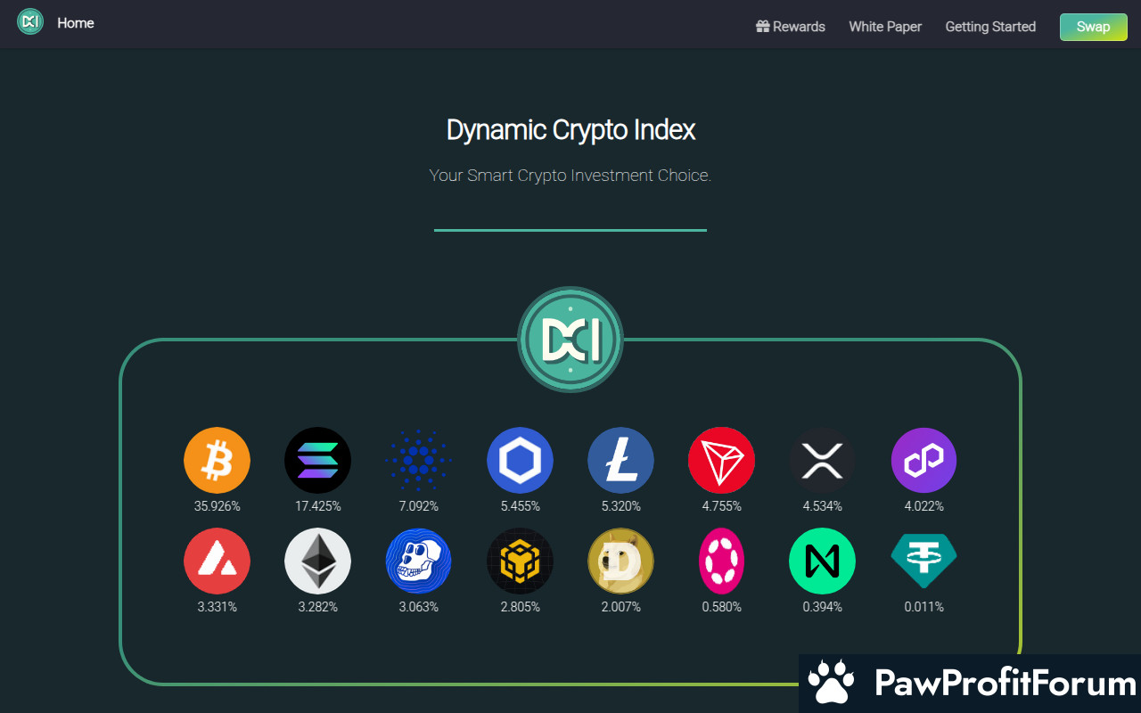The image size is (1141, 713).
Task: Select the TRON red icon
Action: pos(721,461)
